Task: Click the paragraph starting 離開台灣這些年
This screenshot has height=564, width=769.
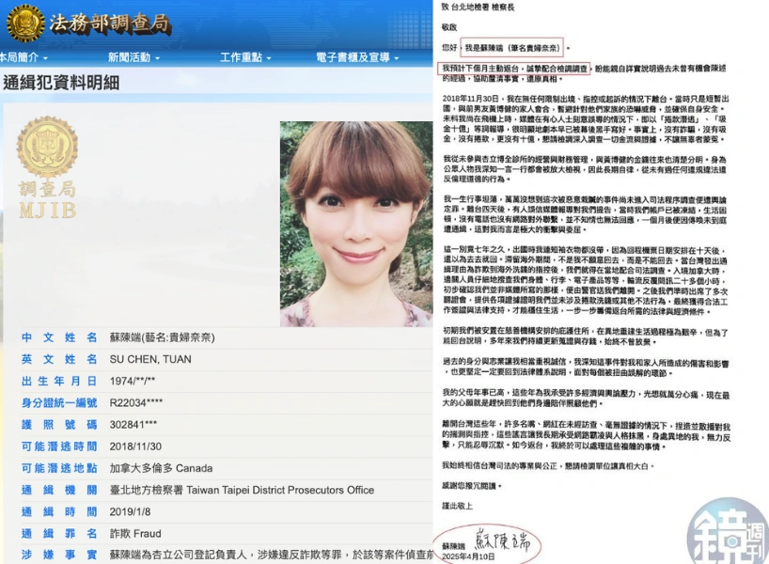Action: (x=586, y=436)
